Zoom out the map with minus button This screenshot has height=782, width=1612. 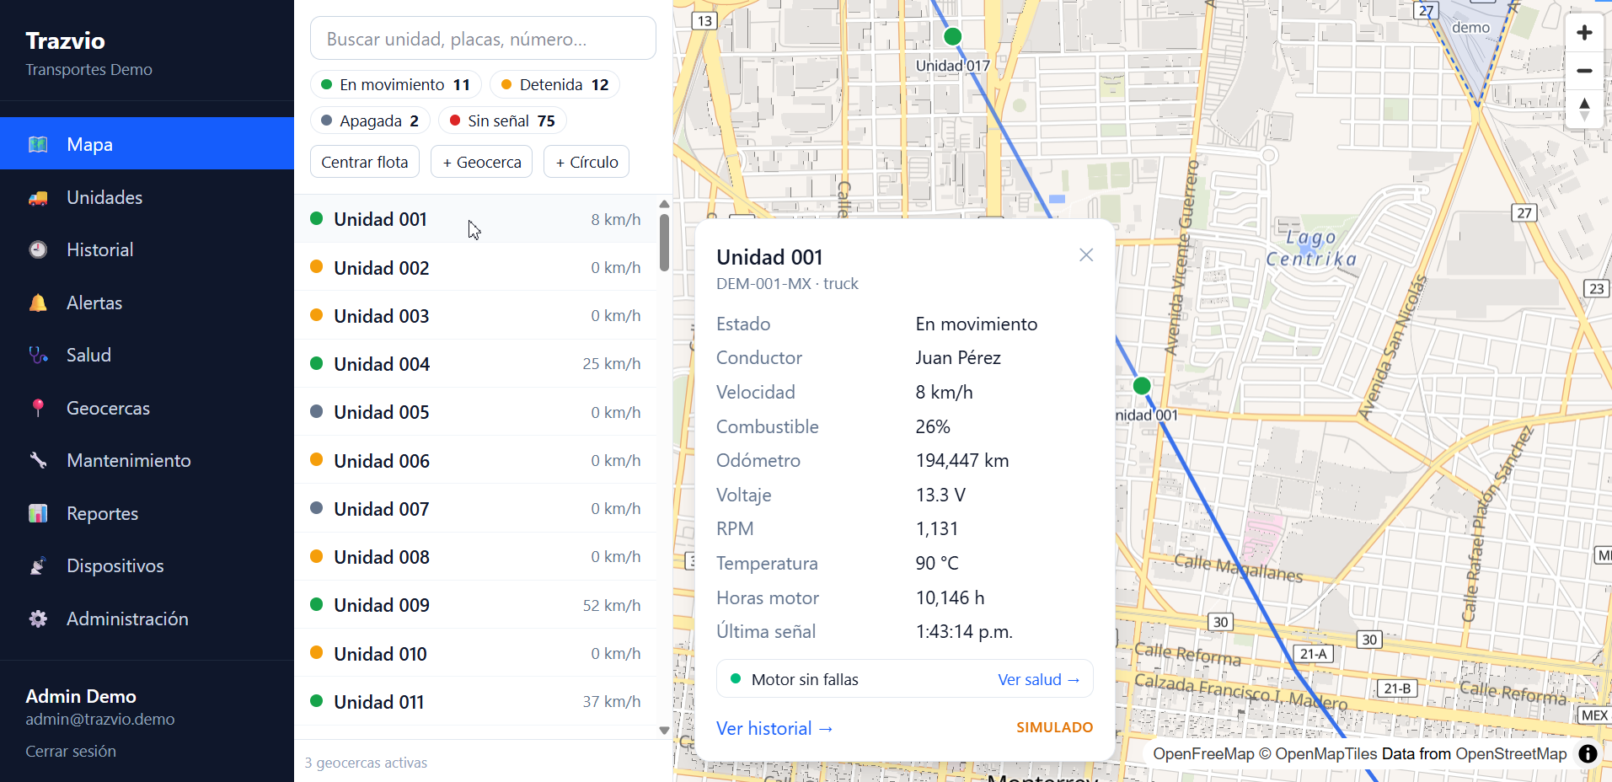1584,71
